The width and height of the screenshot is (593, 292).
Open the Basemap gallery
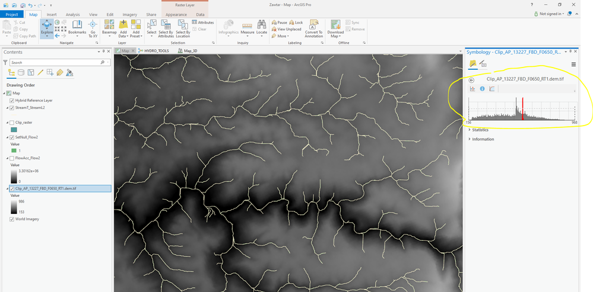pos(109,28)
